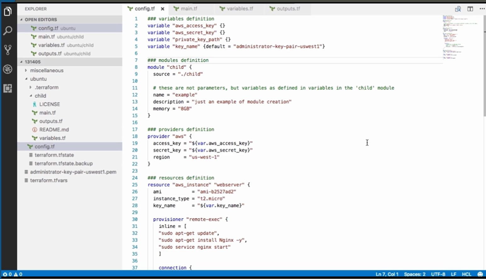Open README.md in the file tree

[70, 130]
